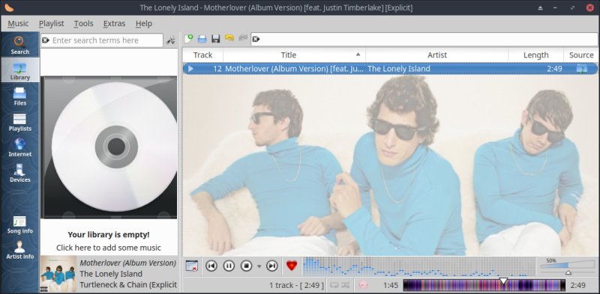Image resolution: width=600 pixels, height=294 pixels.
Task: Click the now-playing arrow on track 12
Action: click(190, 69)
